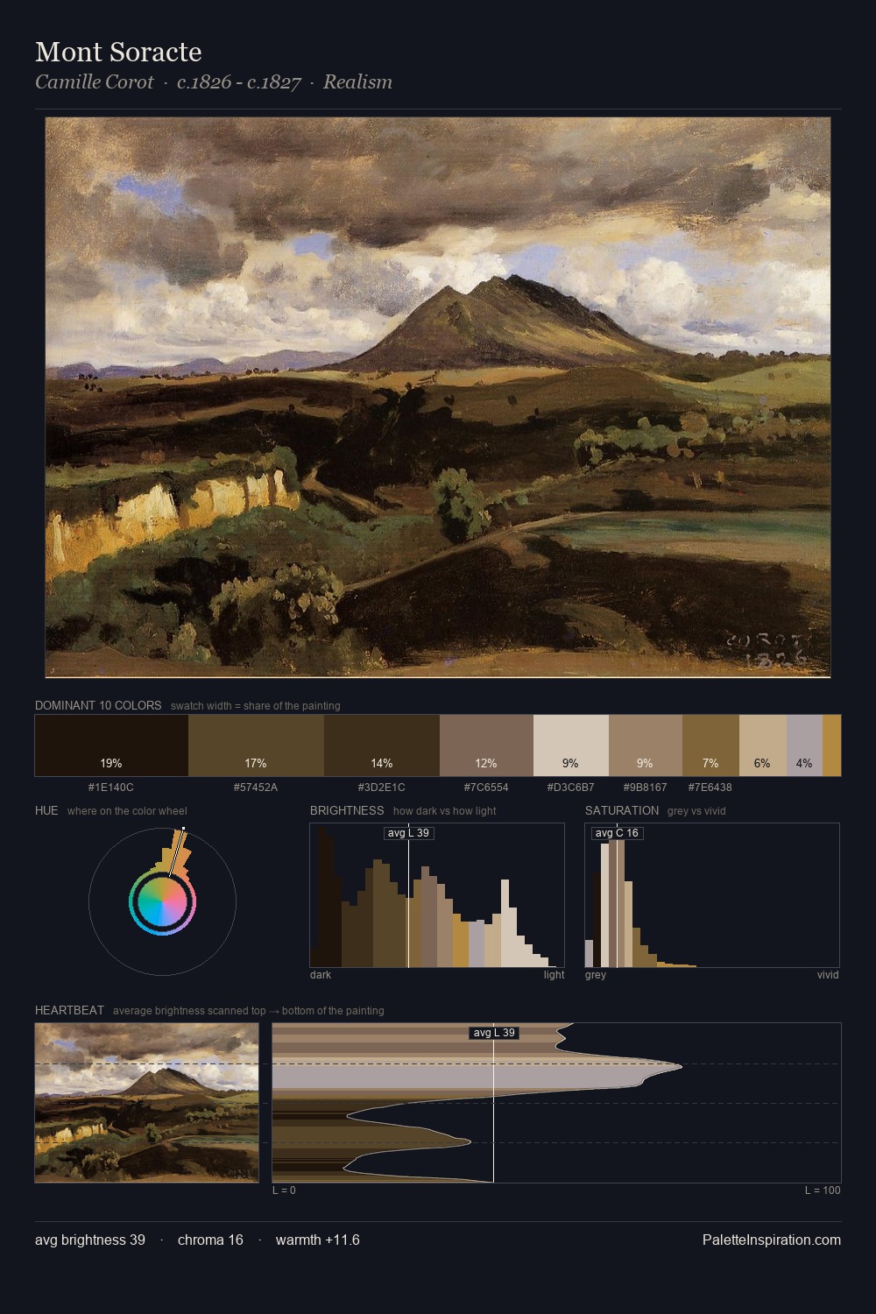Click the #1E140C 19% color swatch
This screenshot has height=1314, width=876.
click(111, 745)
